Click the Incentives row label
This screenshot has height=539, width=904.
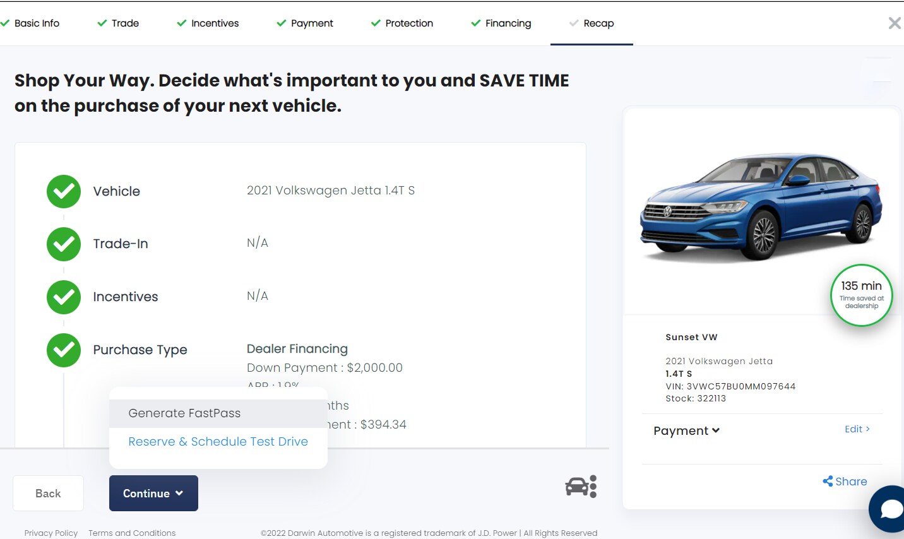point(126,297)
